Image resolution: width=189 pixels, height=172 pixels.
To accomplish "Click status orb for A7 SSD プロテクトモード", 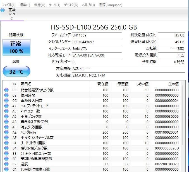I will [6, 106].
